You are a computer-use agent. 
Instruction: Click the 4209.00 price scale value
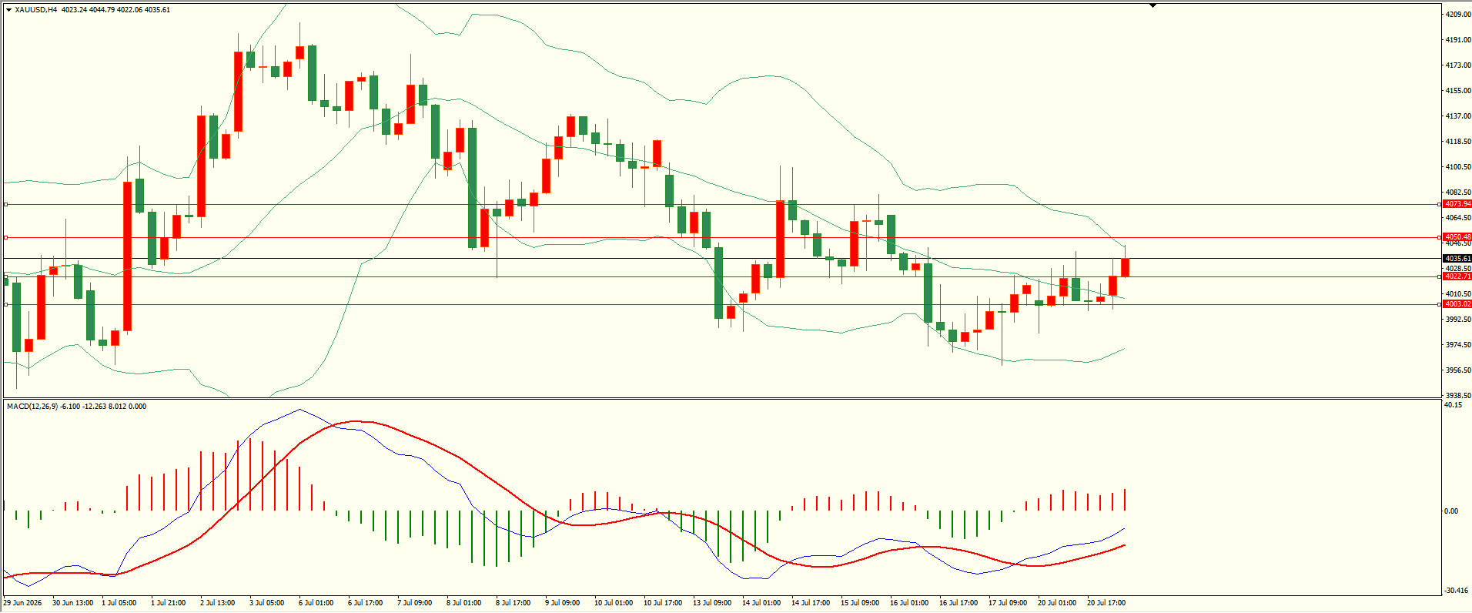tap(1458, 15)
